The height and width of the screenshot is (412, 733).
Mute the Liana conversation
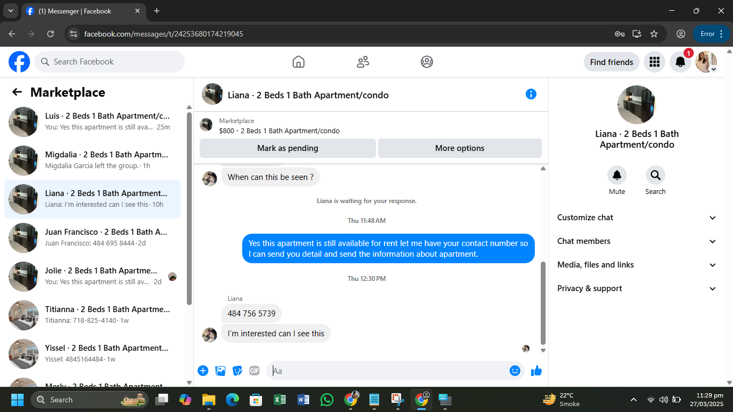pyautogui.click(x=617, y=175)
